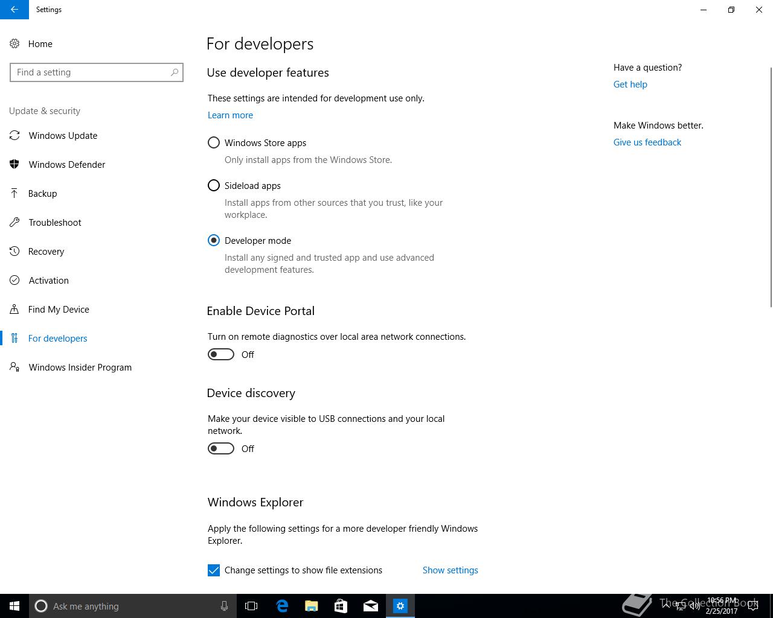The image size is (773, 618).
Task: Click the Learn more link
Action: click(x=230, y=115)
